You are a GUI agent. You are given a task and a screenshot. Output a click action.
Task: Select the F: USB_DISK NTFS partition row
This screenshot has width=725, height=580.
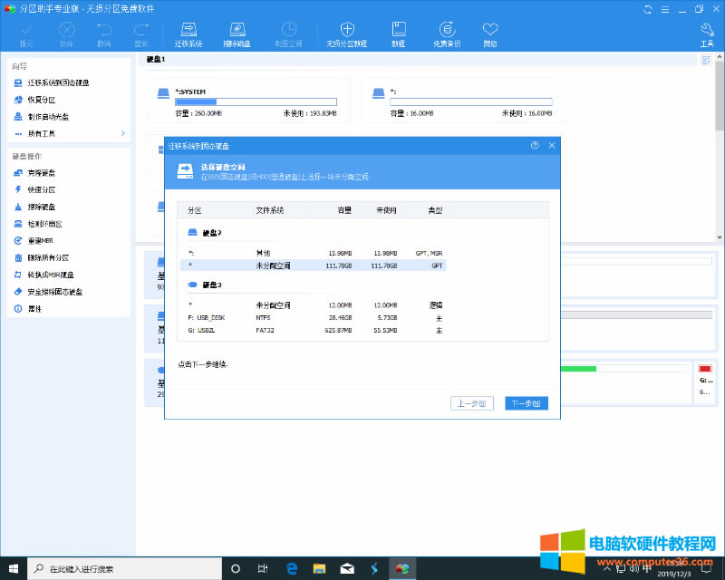point(362,318)
